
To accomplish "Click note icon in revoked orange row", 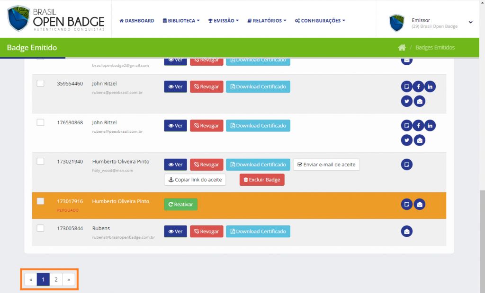I will point(406,204).
